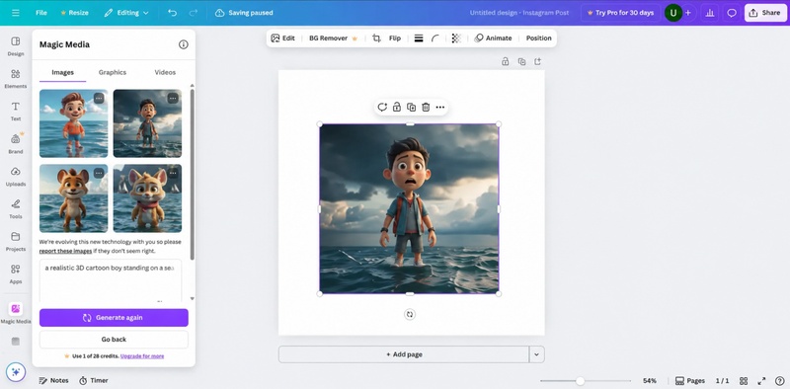Click the rotate handle below the image
790x389 pixels.
(410, 314)
